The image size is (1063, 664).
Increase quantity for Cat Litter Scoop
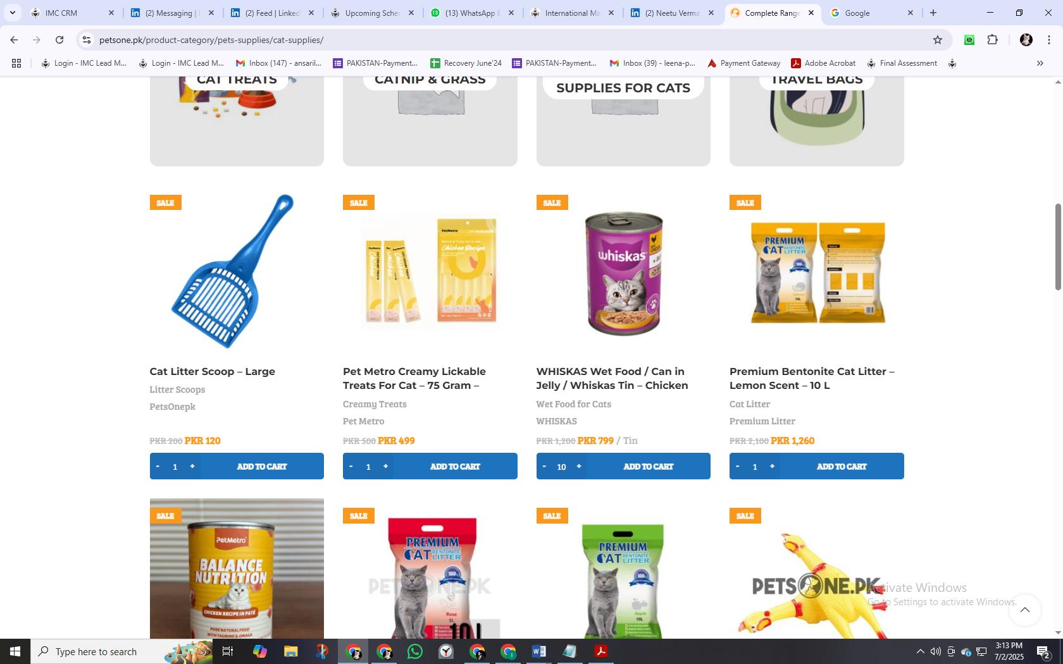[x=192, y=466]
